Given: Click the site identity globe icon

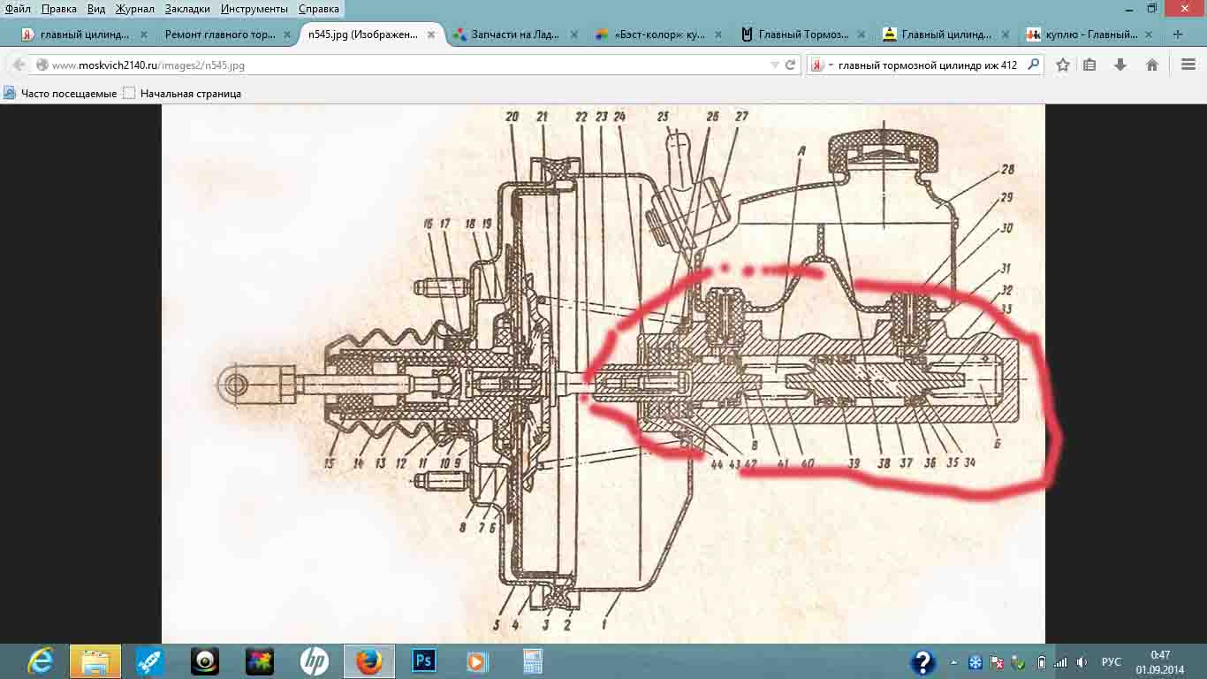Looking at the screenshot, I should click(42, 65).
